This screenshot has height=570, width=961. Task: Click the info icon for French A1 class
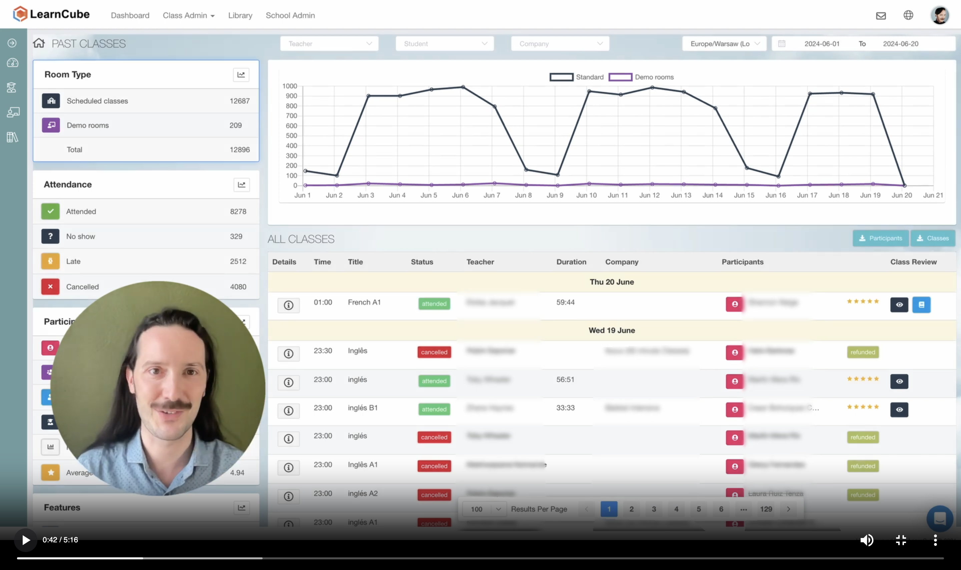point(288,304)
